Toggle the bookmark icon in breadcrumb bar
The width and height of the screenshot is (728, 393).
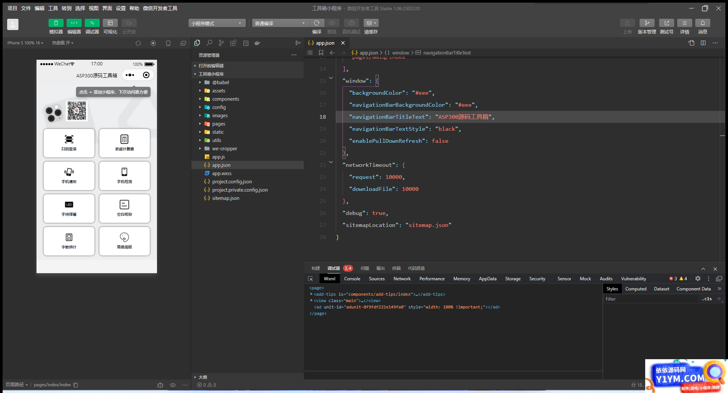(321, 53)
